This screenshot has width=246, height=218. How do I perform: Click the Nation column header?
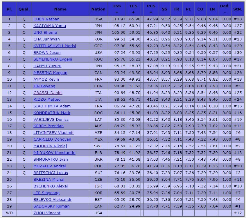98,9
